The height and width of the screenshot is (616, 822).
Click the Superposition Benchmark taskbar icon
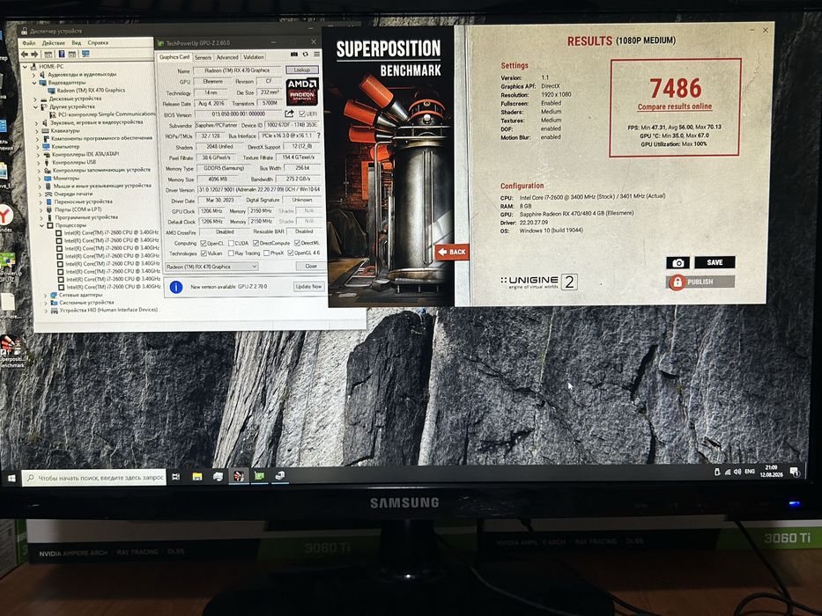pos(239,476)
